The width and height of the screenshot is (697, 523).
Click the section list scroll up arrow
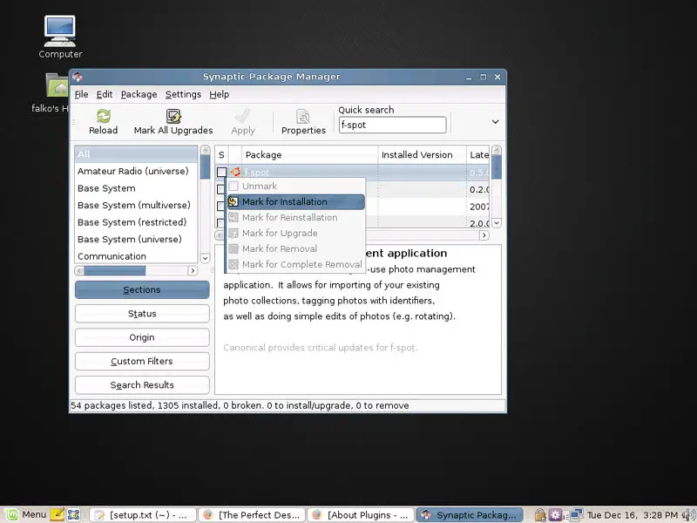tap(205, 149)
